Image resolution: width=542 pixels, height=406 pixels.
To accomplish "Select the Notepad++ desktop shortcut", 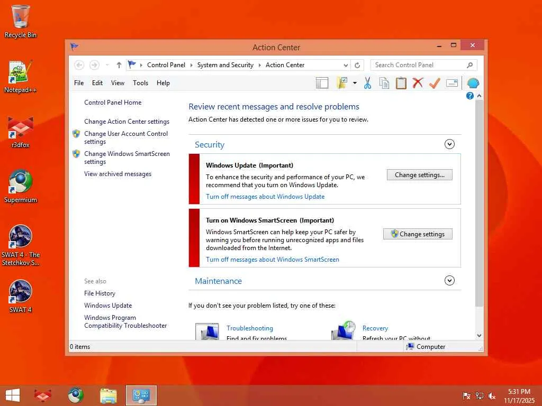I will pos(21,77).
